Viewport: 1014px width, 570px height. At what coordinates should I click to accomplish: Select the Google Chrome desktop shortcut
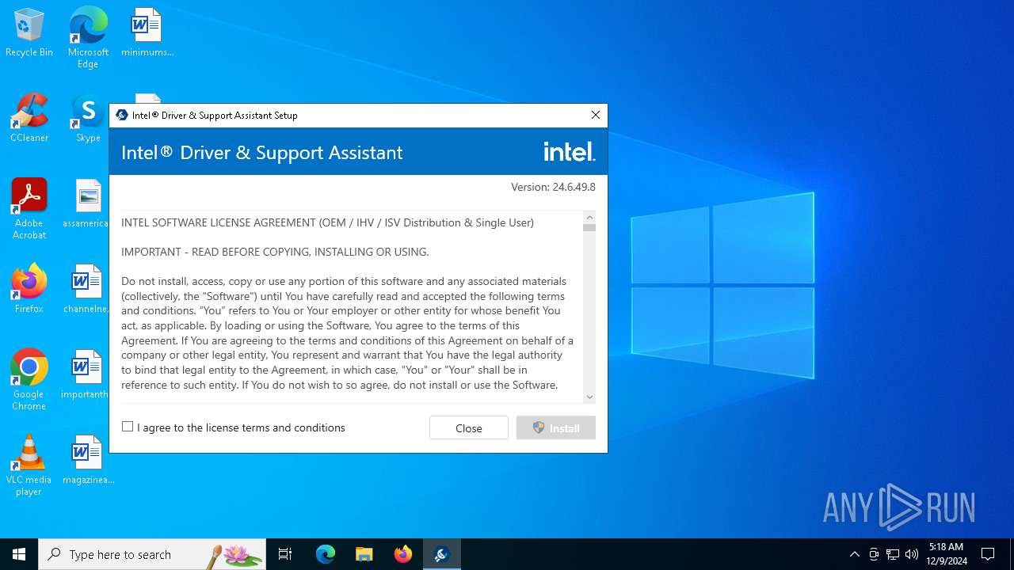[29, 380]
